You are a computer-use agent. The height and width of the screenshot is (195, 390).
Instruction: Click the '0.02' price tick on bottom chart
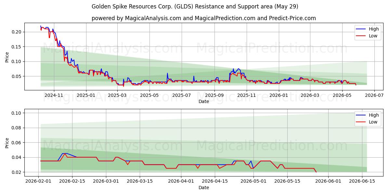click(17, 172)
